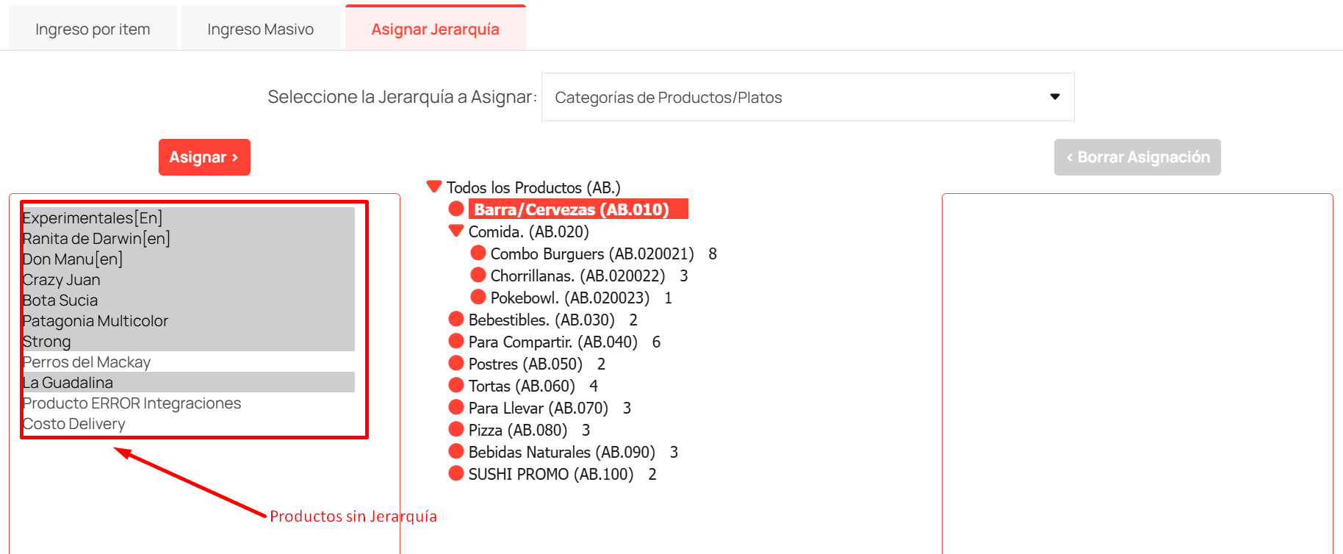This screenshot has width=1343, height=554.
Task: Click the red circle icon beside Barra/Cervezas
Action: (456, 209)
